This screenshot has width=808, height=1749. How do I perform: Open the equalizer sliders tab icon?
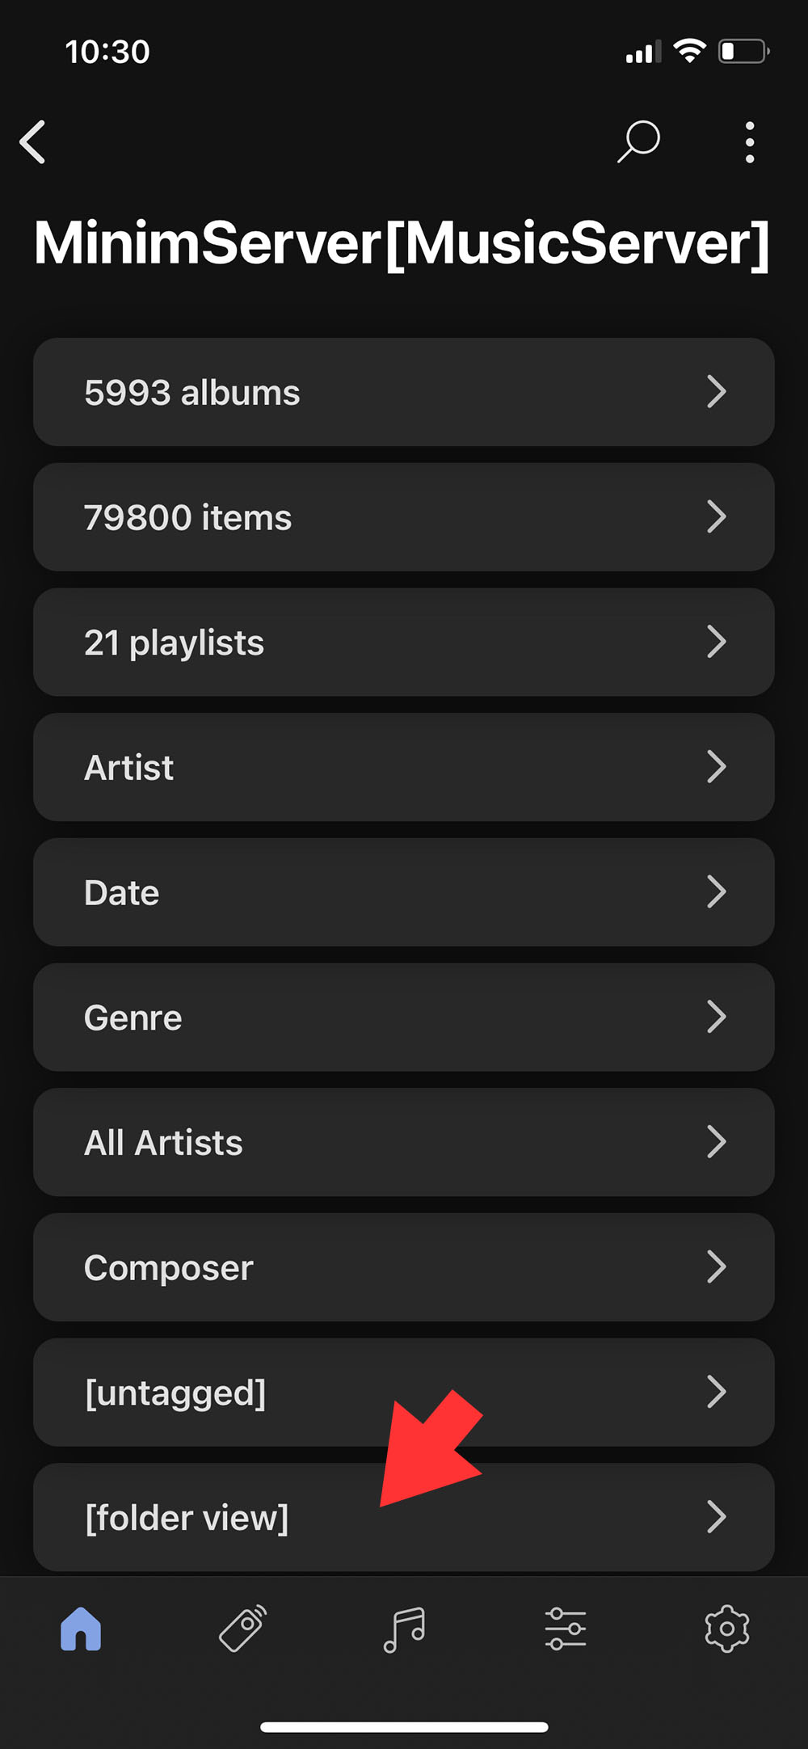pyautogui.click(x=566, y=1628)
